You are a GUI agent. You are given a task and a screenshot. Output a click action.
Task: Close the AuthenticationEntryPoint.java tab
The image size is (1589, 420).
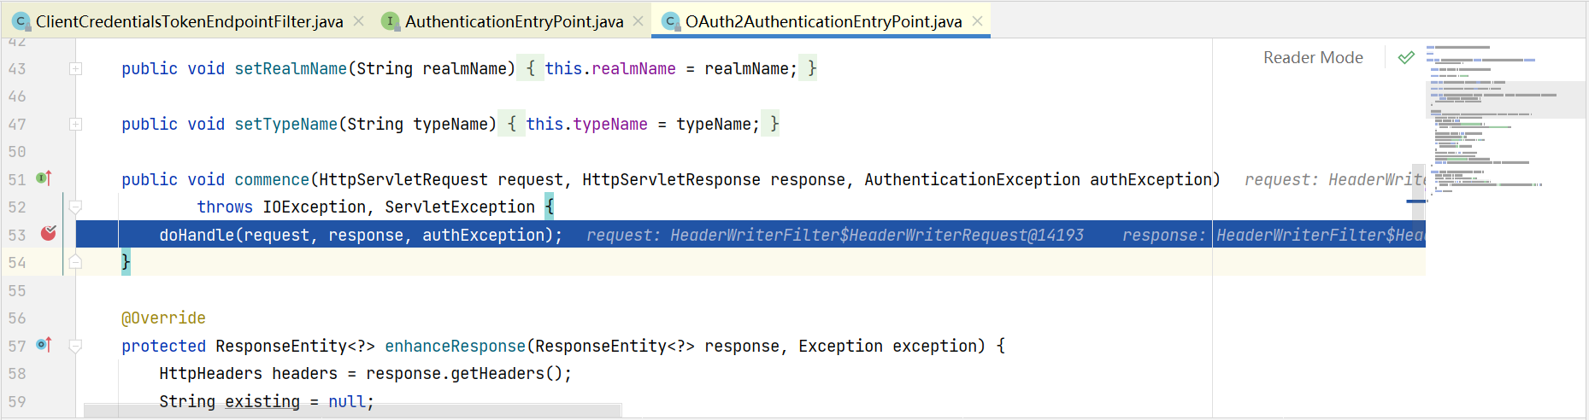coord(638,21)
